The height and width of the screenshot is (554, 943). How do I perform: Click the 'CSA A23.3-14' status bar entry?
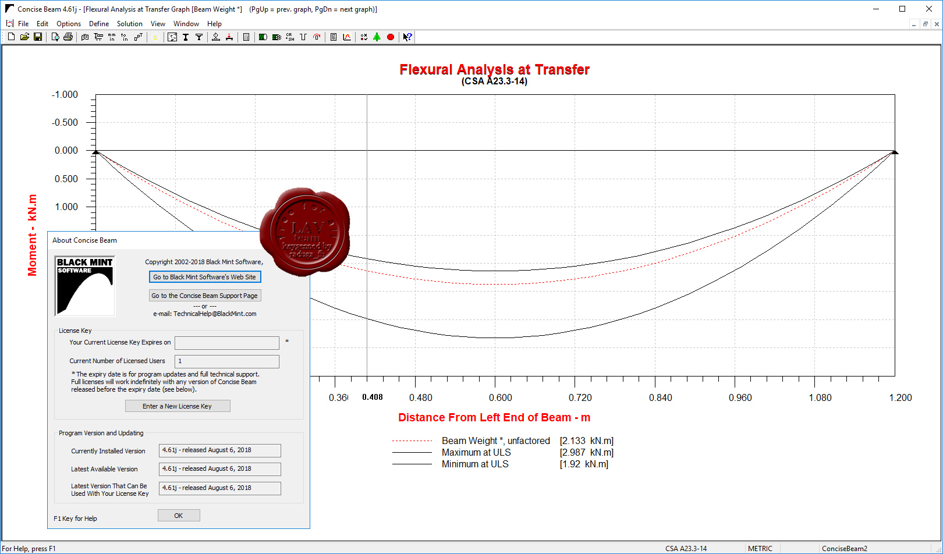686,549
